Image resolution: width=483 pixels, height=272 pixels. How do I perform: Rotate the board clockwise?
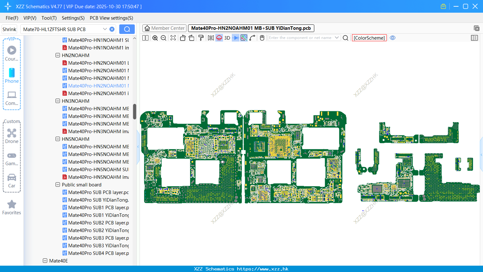pyautogui.click(x=192, y=38)
